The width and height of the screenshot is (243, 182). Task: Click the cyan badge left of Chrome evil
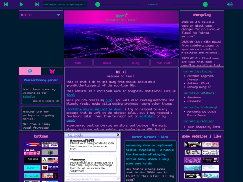pyautogui.click(x=32, y=176)
